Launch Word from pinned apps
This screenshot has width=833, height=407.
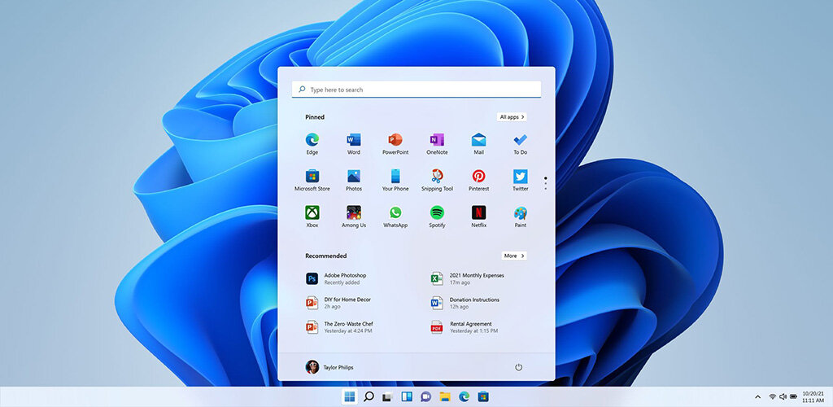(x=353, y=143)
